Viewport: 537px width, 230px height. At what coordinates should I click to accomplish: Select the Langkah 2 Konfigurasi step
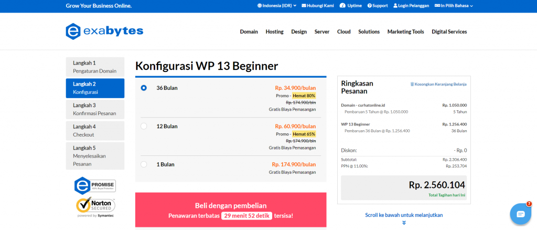coord(95,88)
